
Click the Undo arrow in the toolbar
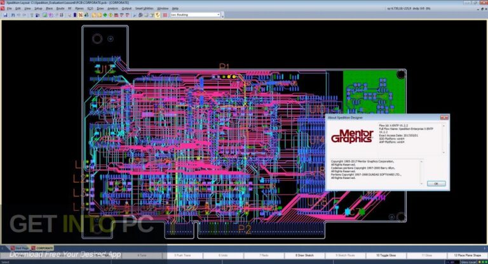click(18, 15)
